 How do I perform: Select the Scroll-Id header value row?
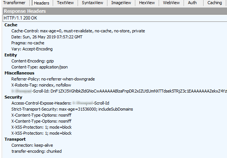click(119, 91)
